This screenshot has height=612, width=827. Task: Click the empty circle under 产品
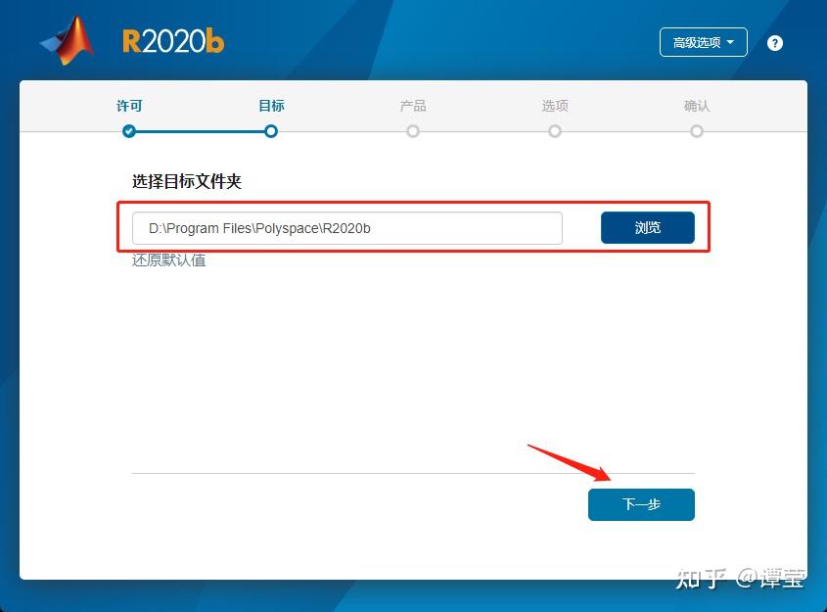pos(413,130)
